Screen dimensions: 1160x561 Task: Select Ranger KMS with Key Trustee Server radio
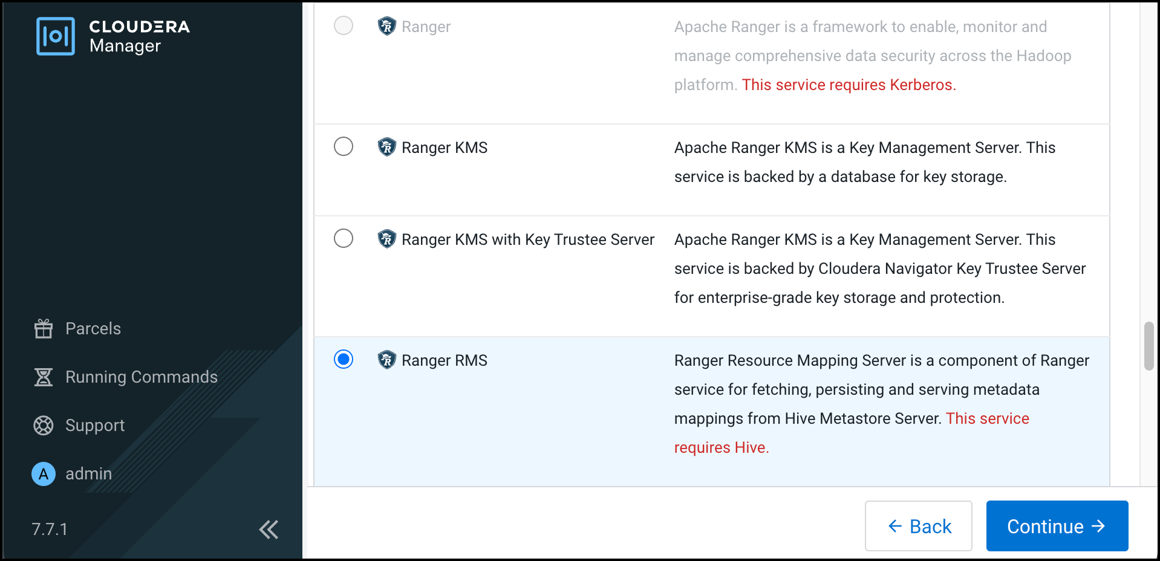tap(344, 238)
